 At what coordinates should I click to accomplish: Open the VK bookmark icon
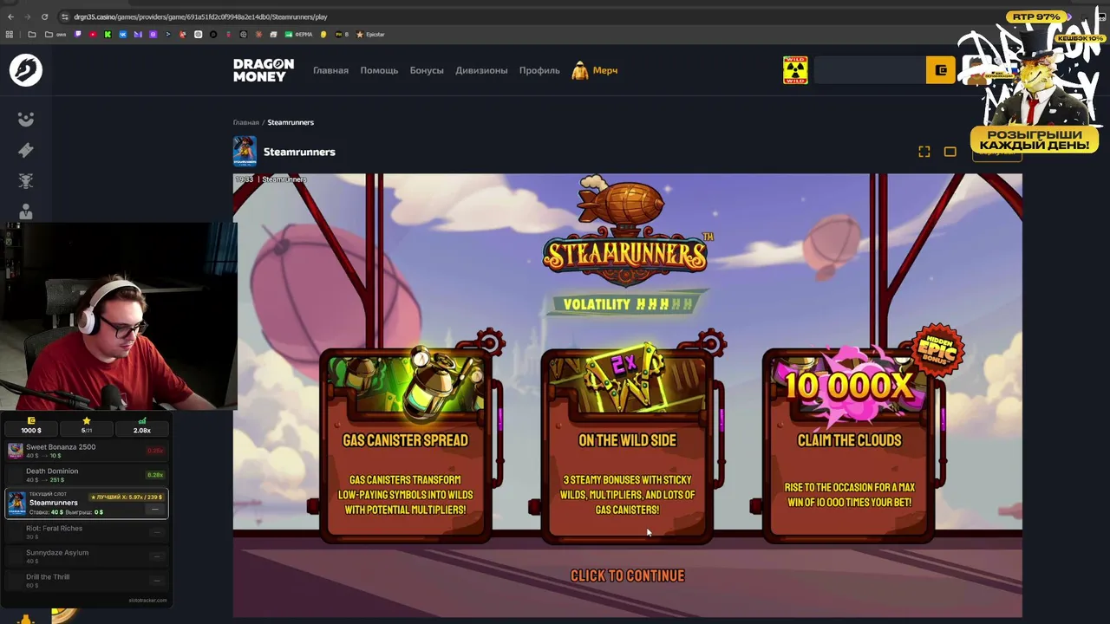(x=123, y=35)
